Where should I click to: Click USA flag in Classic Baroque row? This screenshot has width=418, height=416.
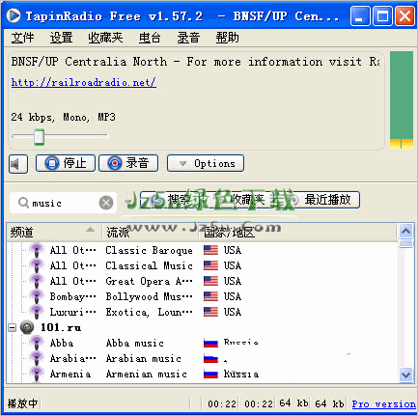tap(210, 250)
